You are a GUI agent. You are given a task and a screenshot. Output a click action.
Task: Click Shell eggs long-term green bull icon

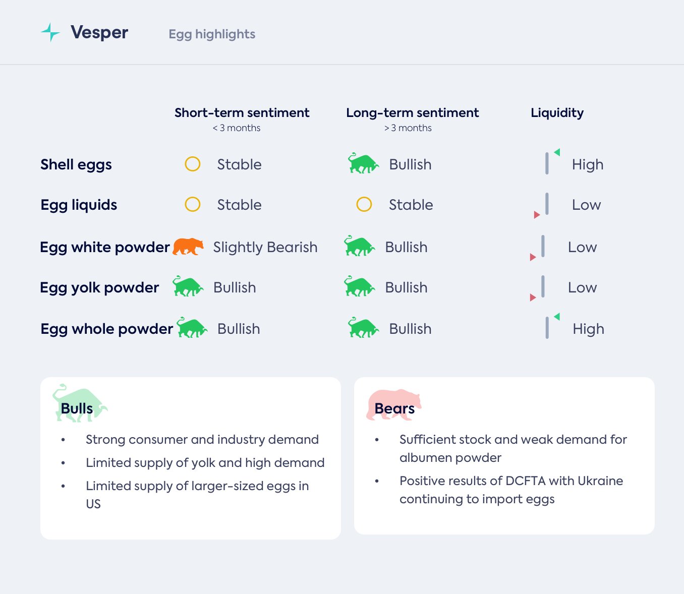coord(363,164)
